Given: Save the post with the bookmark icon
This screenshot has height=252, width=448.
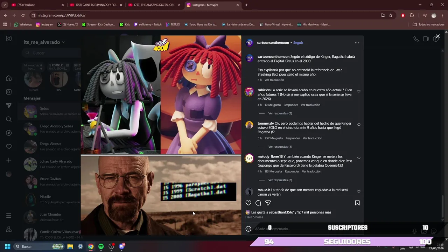Looking at the screenshot, I should 357,203.
